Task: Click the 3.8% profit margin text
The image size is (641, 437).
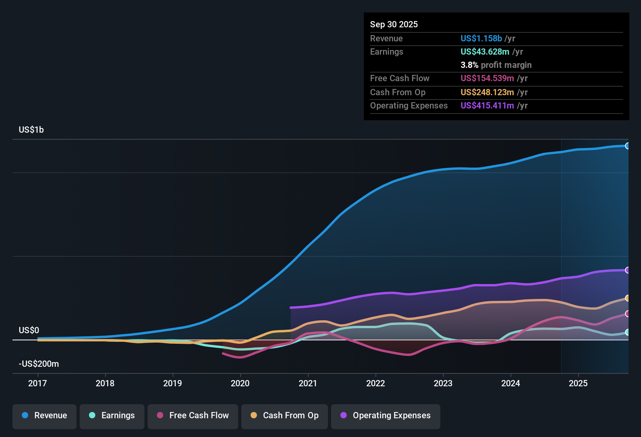Action: tap(496, 65)
